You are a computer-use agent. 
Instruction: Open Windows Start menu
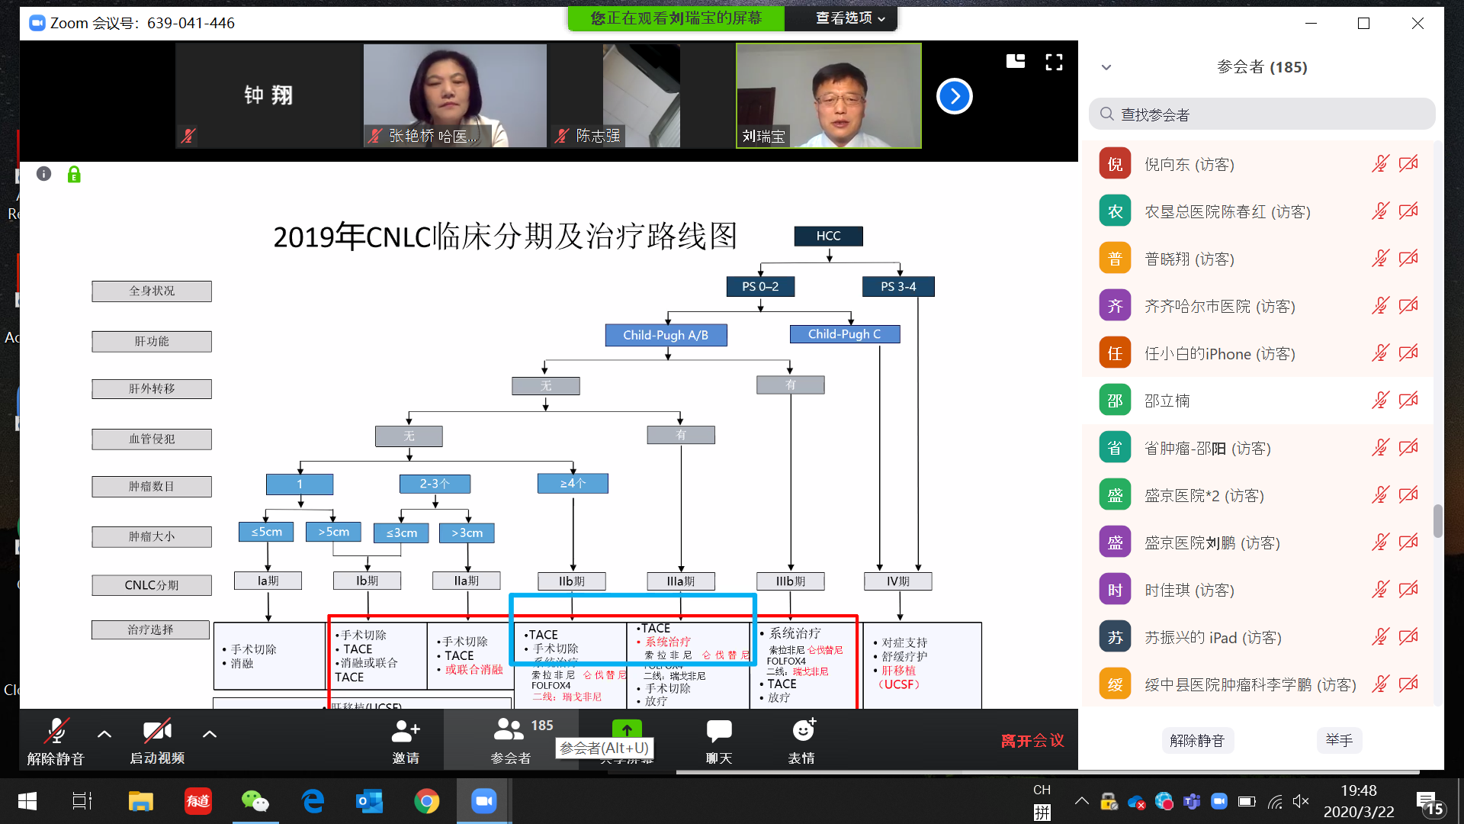tap(27, 801)
